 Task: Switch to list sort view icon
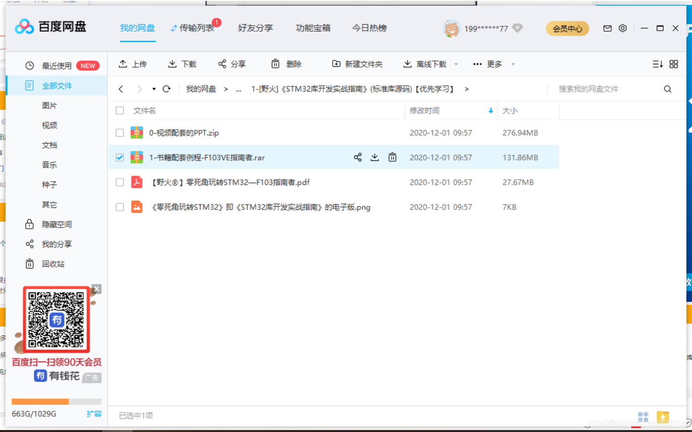(657, 64)
